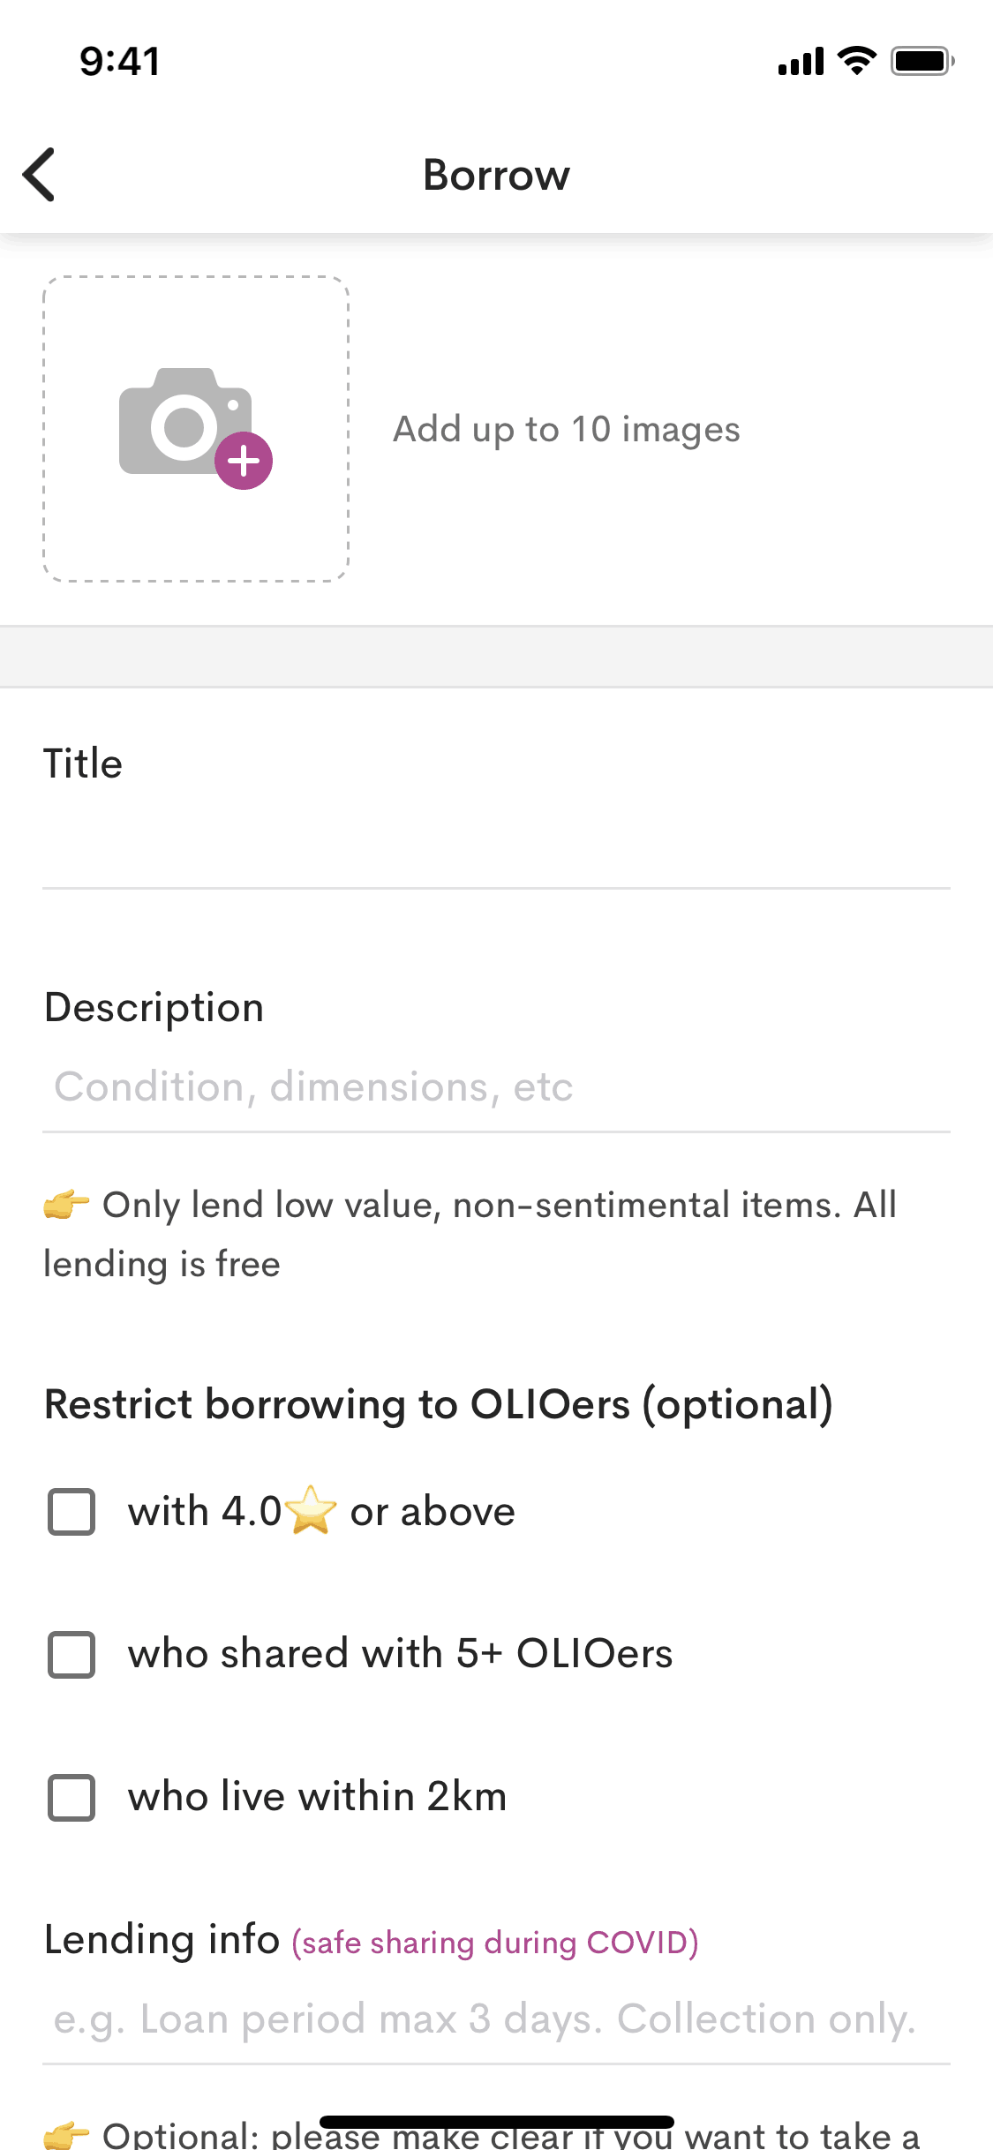Tap the purple plus badge on camera
The height and width of the screenshot is (2150, 993).
click(244, 461)
